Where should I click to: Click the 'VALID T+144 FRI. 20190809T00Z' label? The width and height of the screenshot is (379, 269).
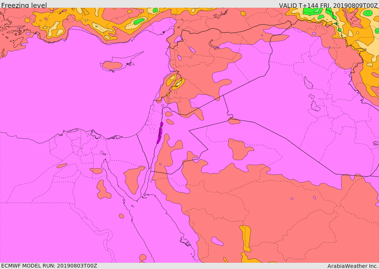click(329, 5)
